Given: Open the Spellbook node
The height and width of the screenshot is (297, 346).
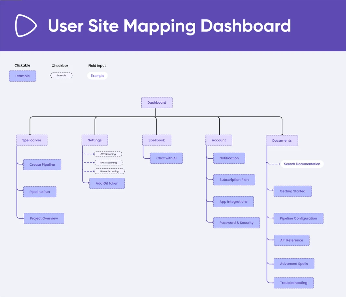Looking at the screenshot, I should tap(157, 140).
